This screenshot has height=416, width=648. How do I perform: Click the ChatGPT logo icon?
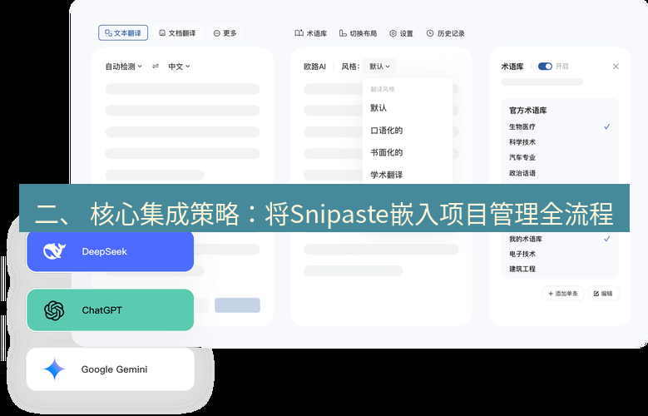54,310
